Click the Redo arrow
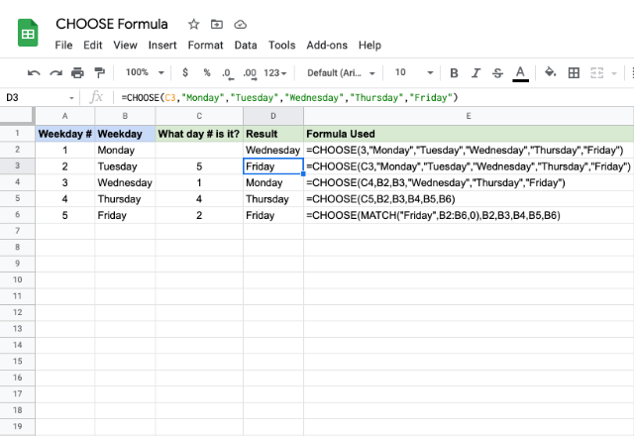This screenshot has width=634, height=436. pyautogui.click(x=55, y=73)
